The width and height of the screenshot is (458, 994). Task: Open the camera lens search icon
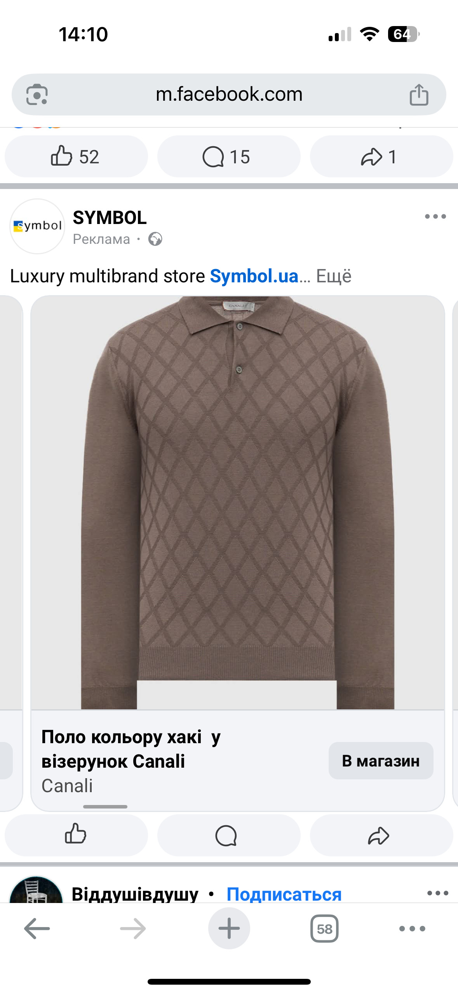tap(37, 94)
